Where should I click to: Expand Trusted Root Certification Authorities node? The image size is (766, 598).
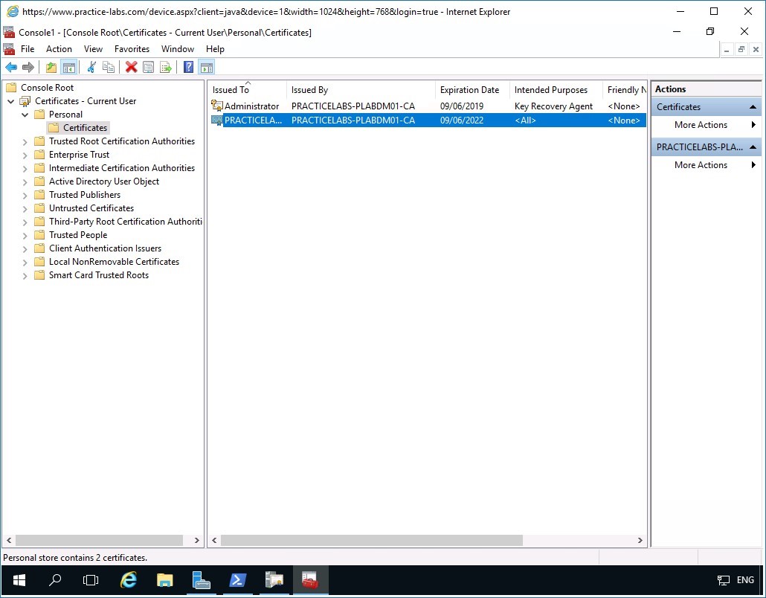25,141
